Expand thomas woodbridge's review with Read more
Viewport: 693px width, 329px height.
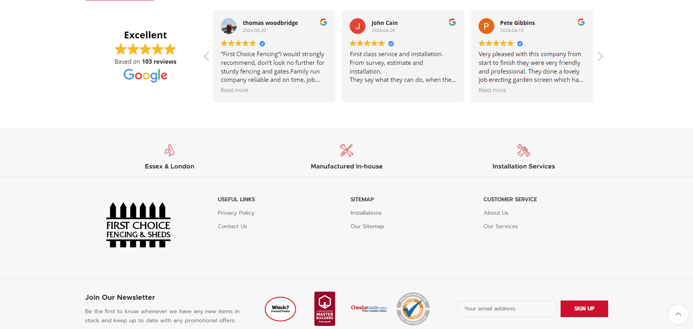click(x=234, y=90)
